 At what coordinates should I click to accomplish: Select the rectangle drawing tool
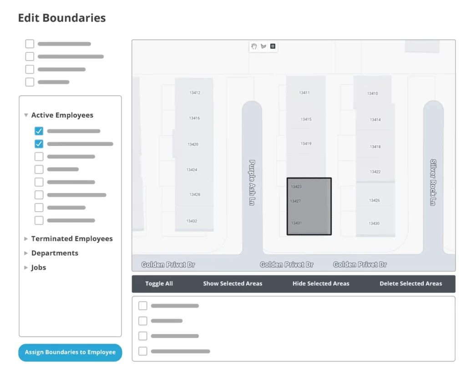coord(273,46)
